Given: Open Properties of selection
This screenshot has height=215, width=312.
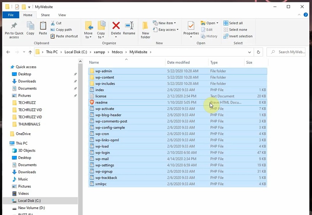Looking at the screenshot, I should click(191, 30).
